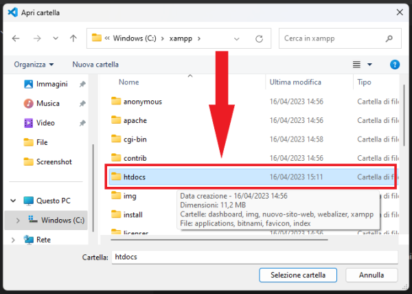Click the navigation pane scrollbar

click(x=93, y=188)
